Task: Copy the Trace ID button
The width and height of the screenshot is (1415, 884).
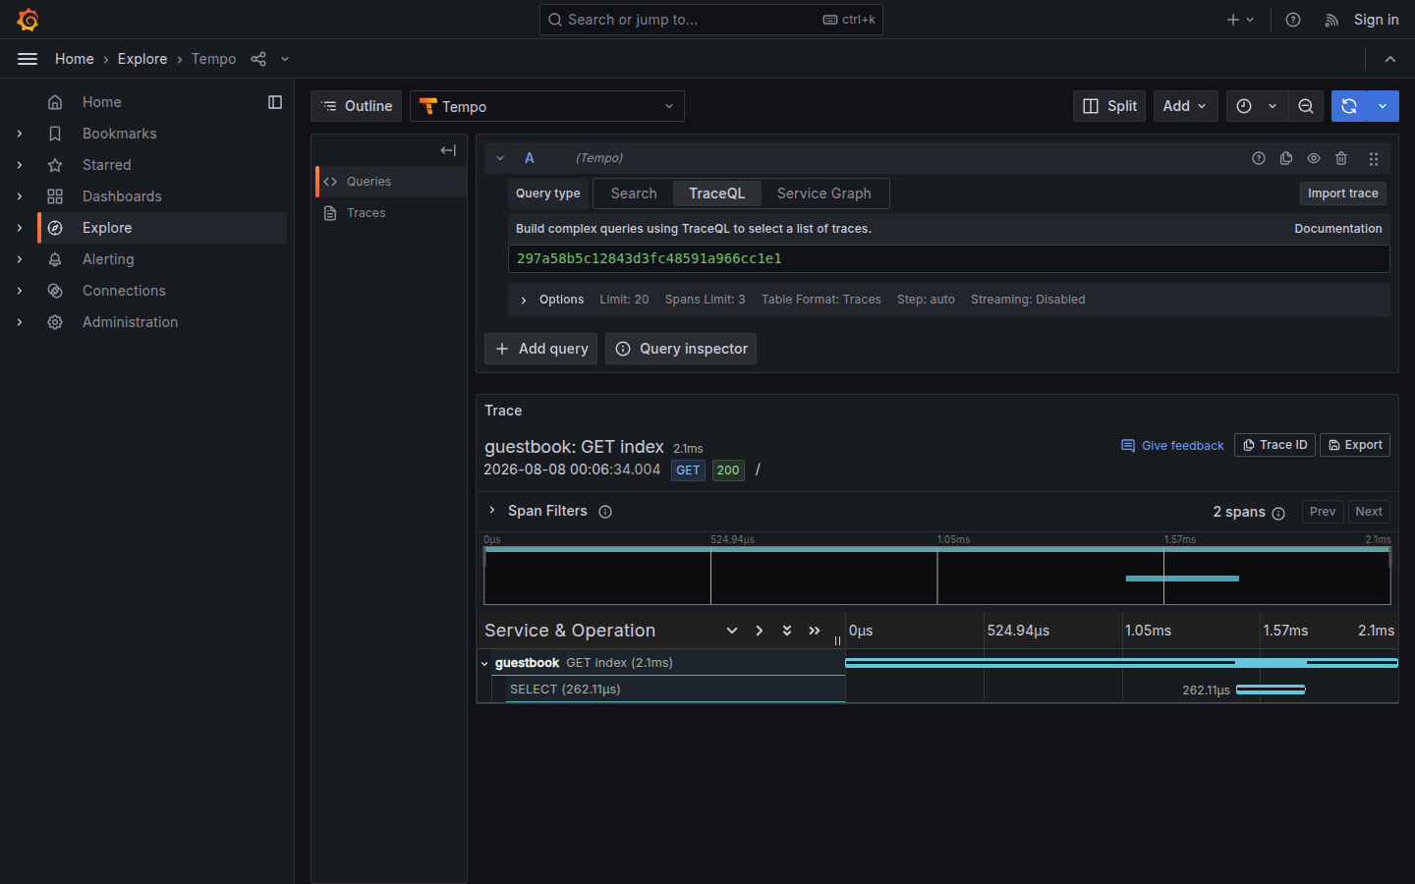Action: 1274,445
